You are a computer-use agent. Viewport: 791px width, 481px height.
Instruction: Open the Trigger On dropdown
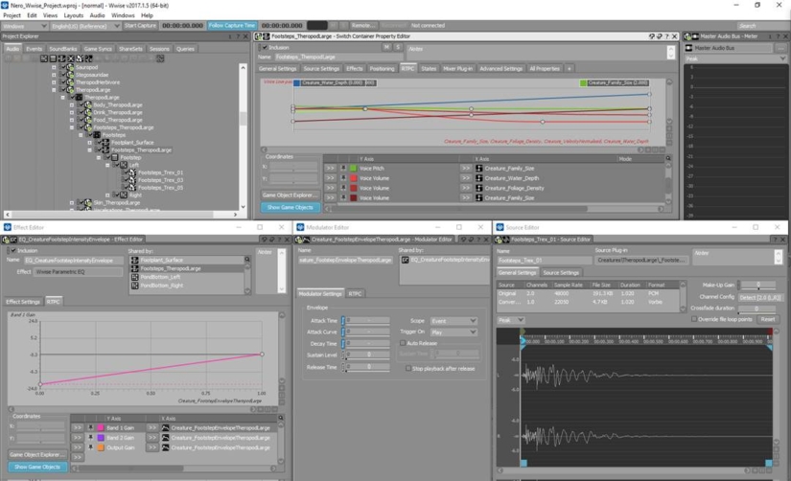pos(454,332)
